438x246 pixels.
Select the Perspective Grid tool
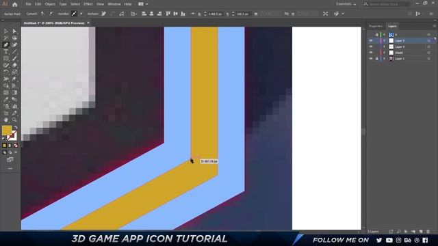click(14, 86)
